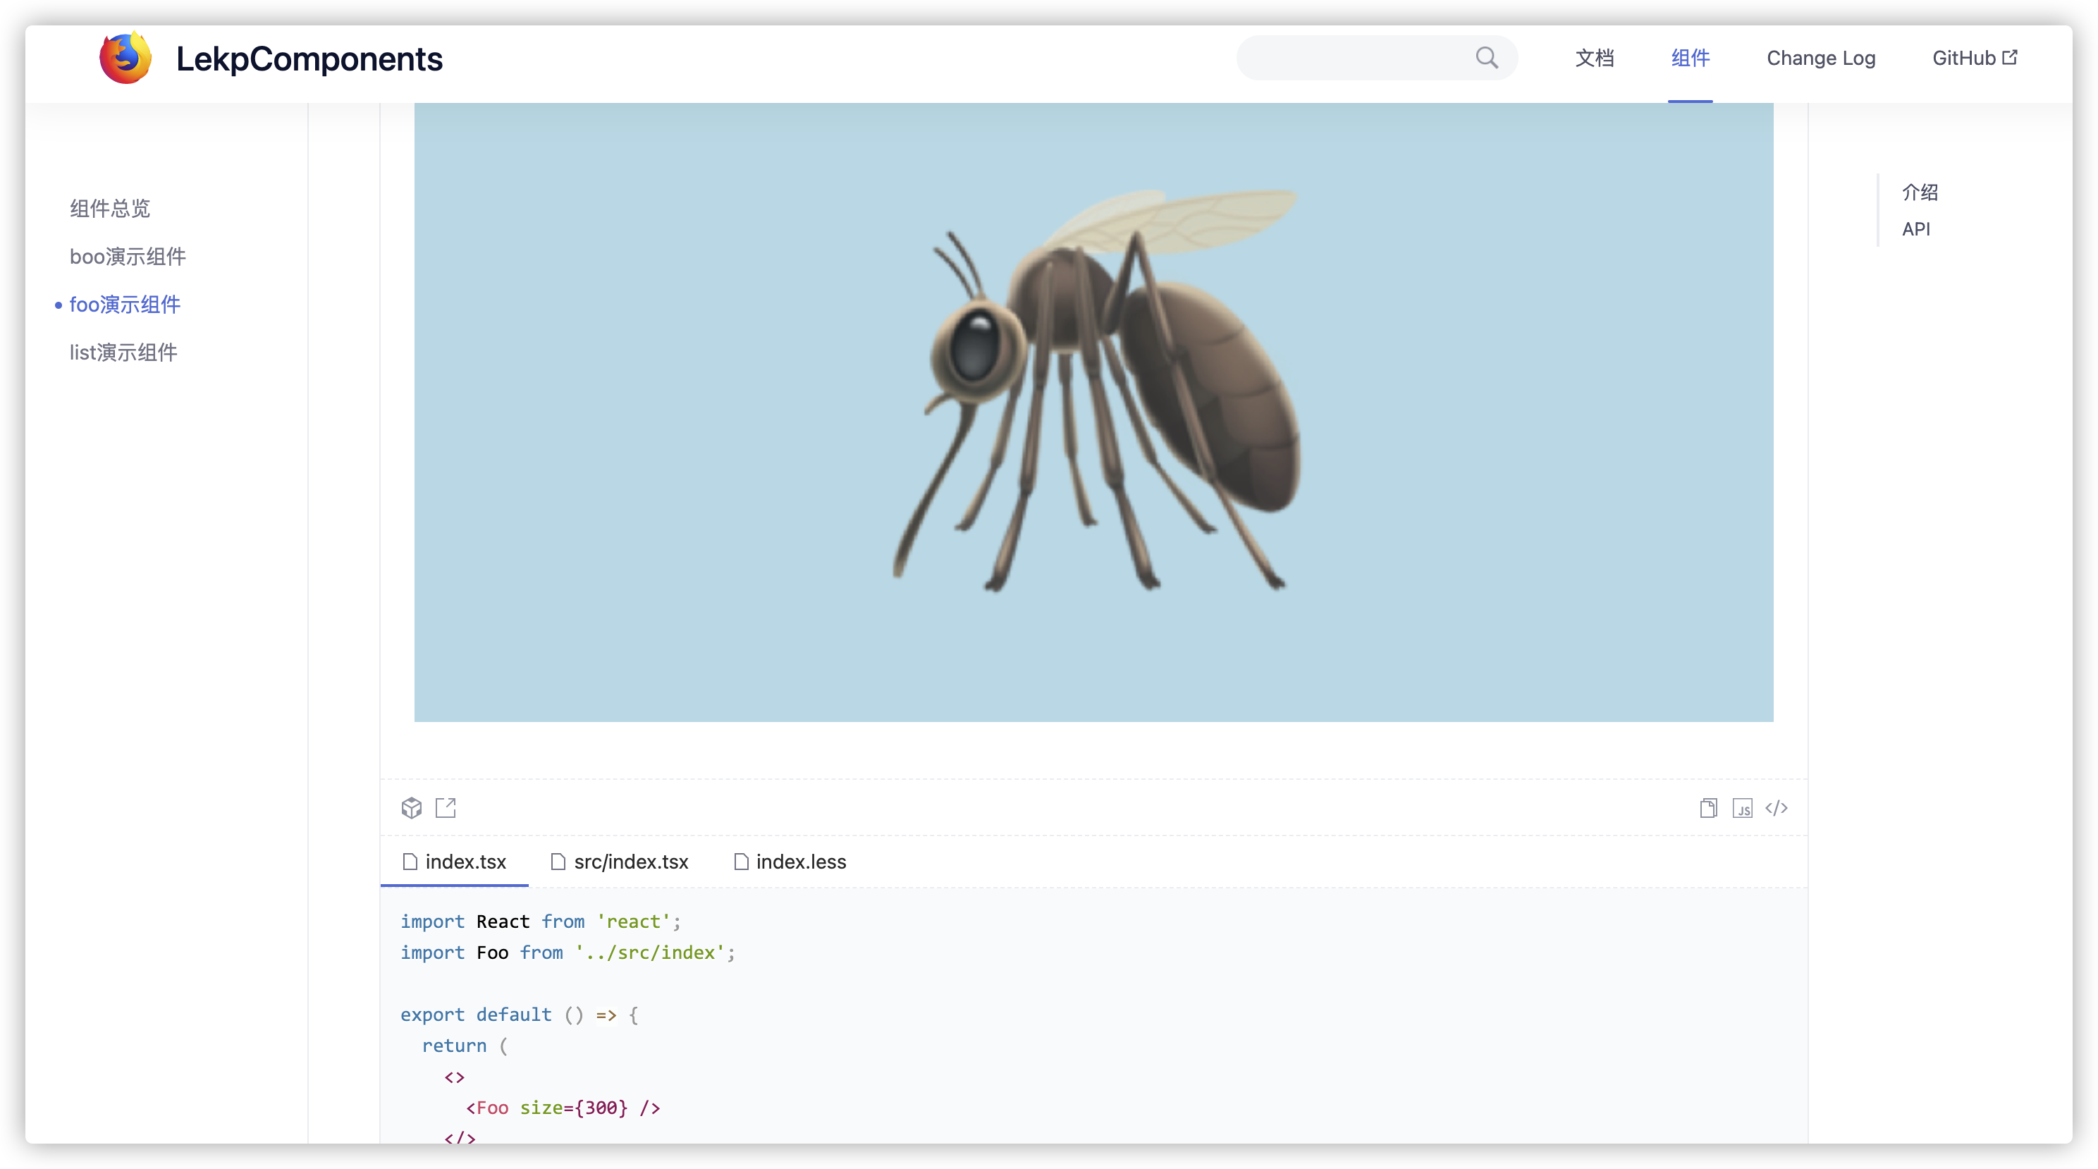Open list演示组件 in sidebar
This screenshot has width=2098, height=1169.
click(x=123, y=352)
